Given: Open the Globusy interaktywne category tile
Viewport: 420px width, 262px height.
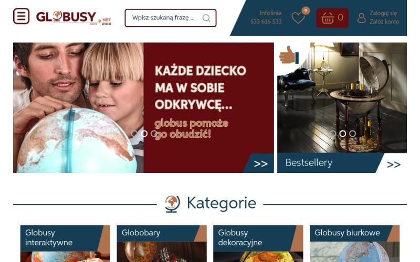Looking at the screenshot, I should [65, 244].
